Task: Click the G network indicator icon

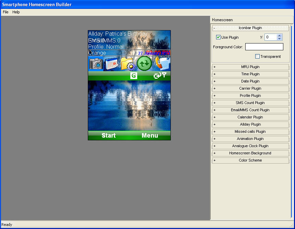Action: pyautogui.click(x=133, y=76)
